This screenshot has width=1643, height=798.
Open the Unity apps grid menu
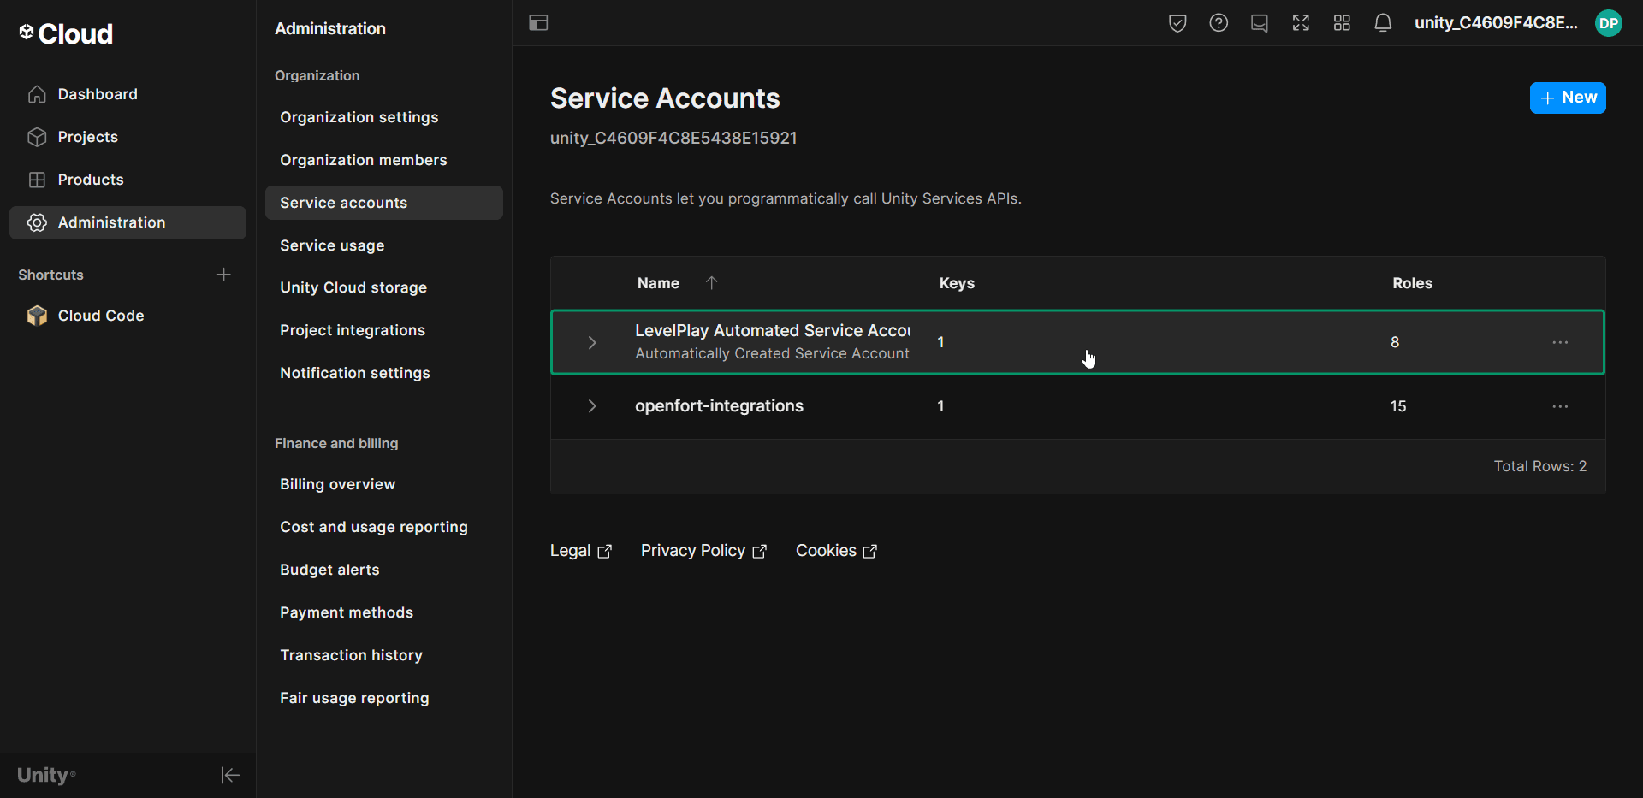coord(1341,23)
